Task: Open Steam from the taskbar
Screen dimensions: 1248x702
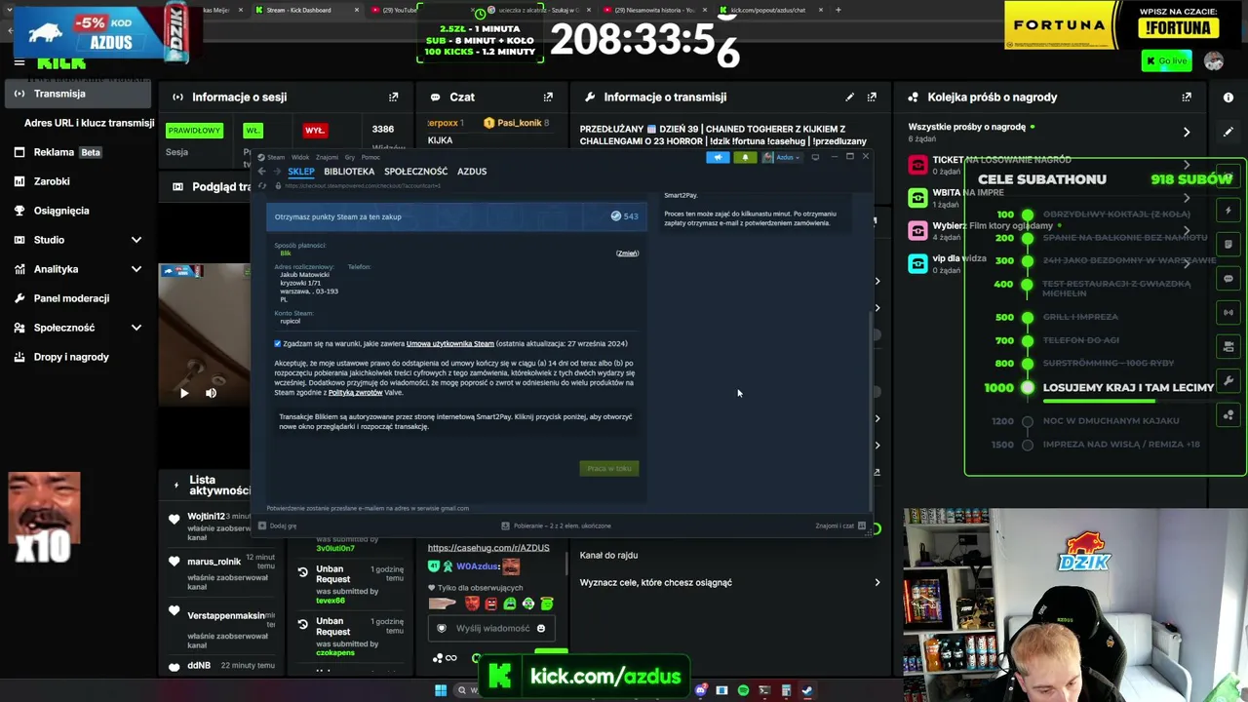Action: [x=807, y=690]
